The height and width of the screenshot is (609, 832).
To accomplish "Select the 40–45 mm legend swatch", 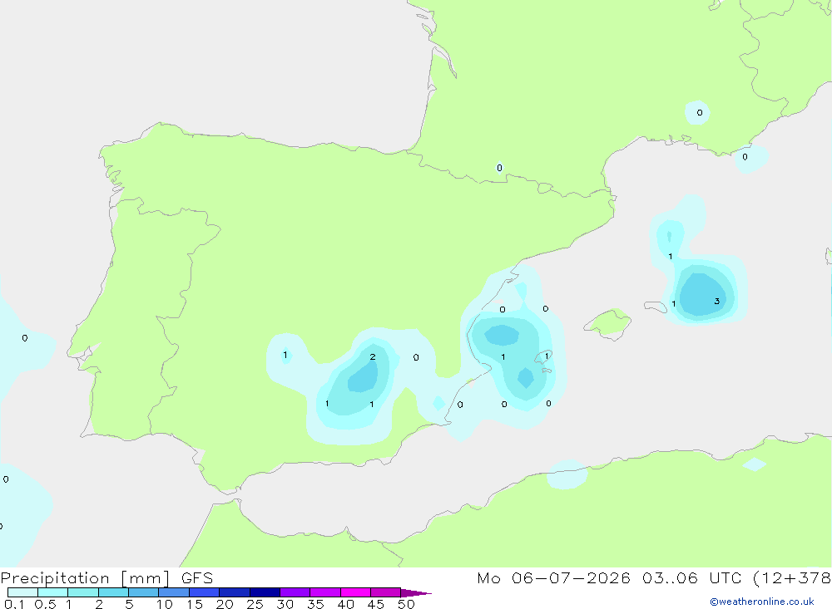I will click(x=355, y=592).
